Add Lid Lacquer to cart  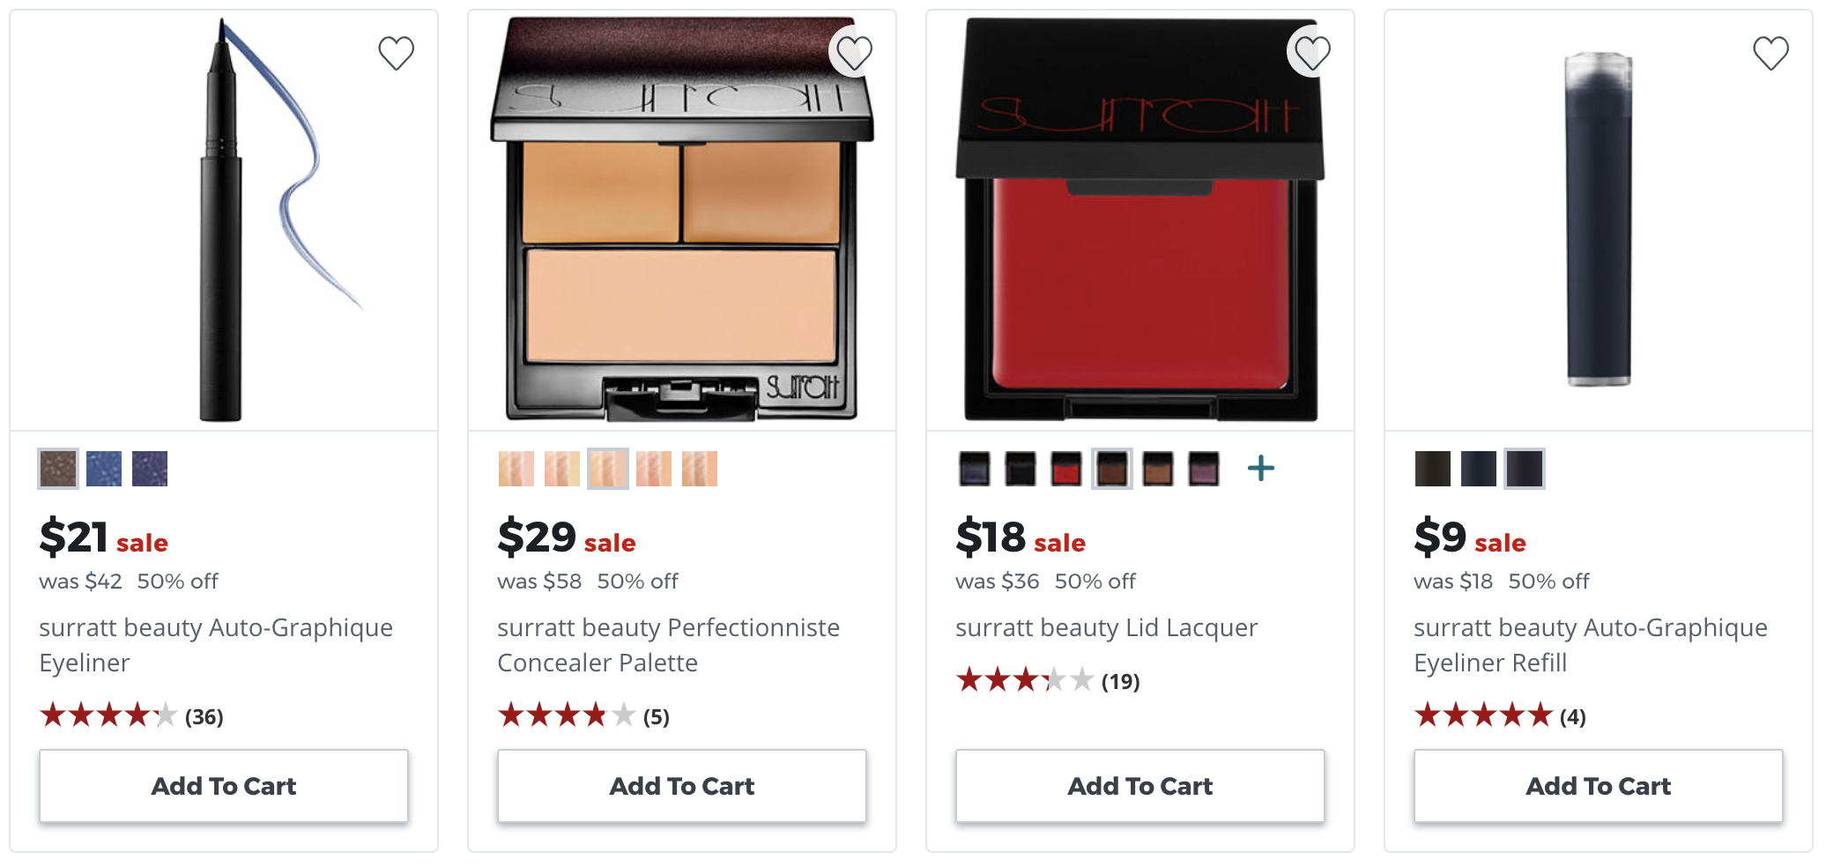[1140, 786]
